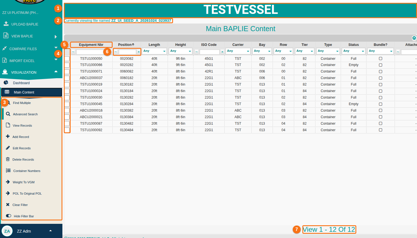Click the position value 0130284
The image size is (417, 238).
(127, 104)
